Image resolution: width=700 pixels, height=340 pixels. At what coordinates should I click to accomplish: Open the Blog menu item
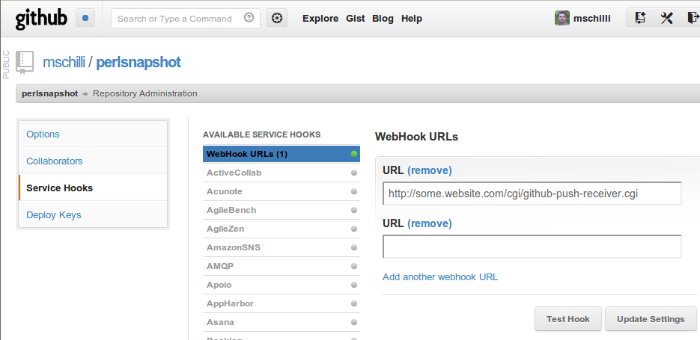point(383,18)
